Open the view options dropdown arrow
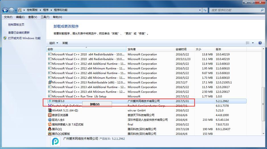 253,43
